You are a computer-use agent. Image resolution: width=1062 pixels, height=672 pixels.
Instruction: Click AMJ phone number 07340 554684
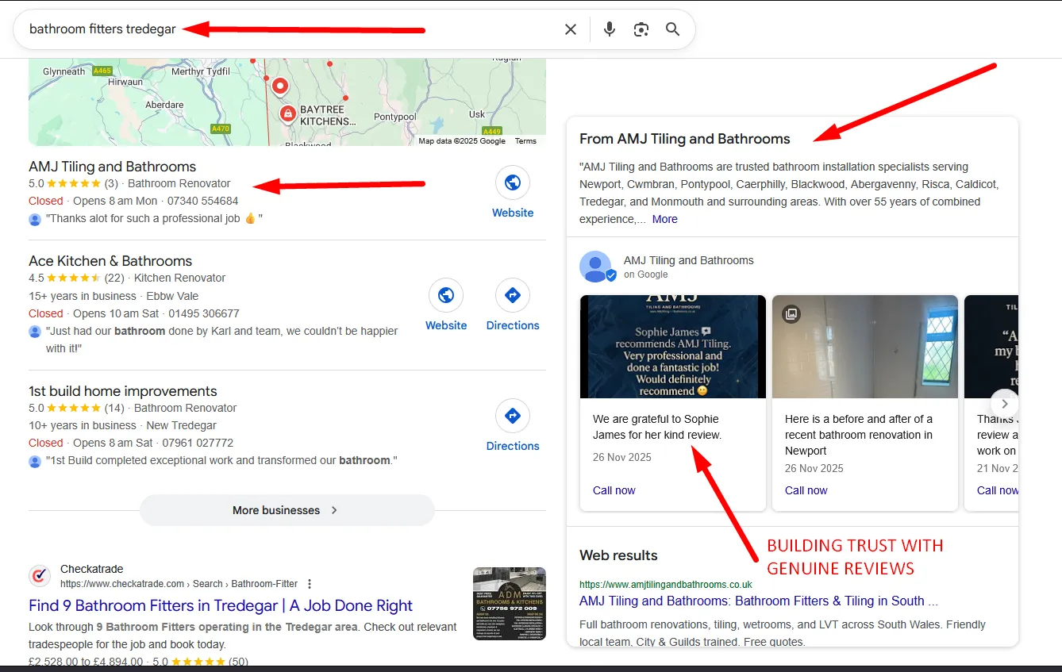(x=202, y=201)
